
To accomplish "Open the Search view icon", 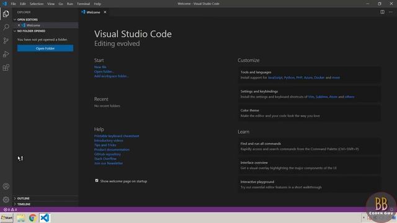I will 6,27.
